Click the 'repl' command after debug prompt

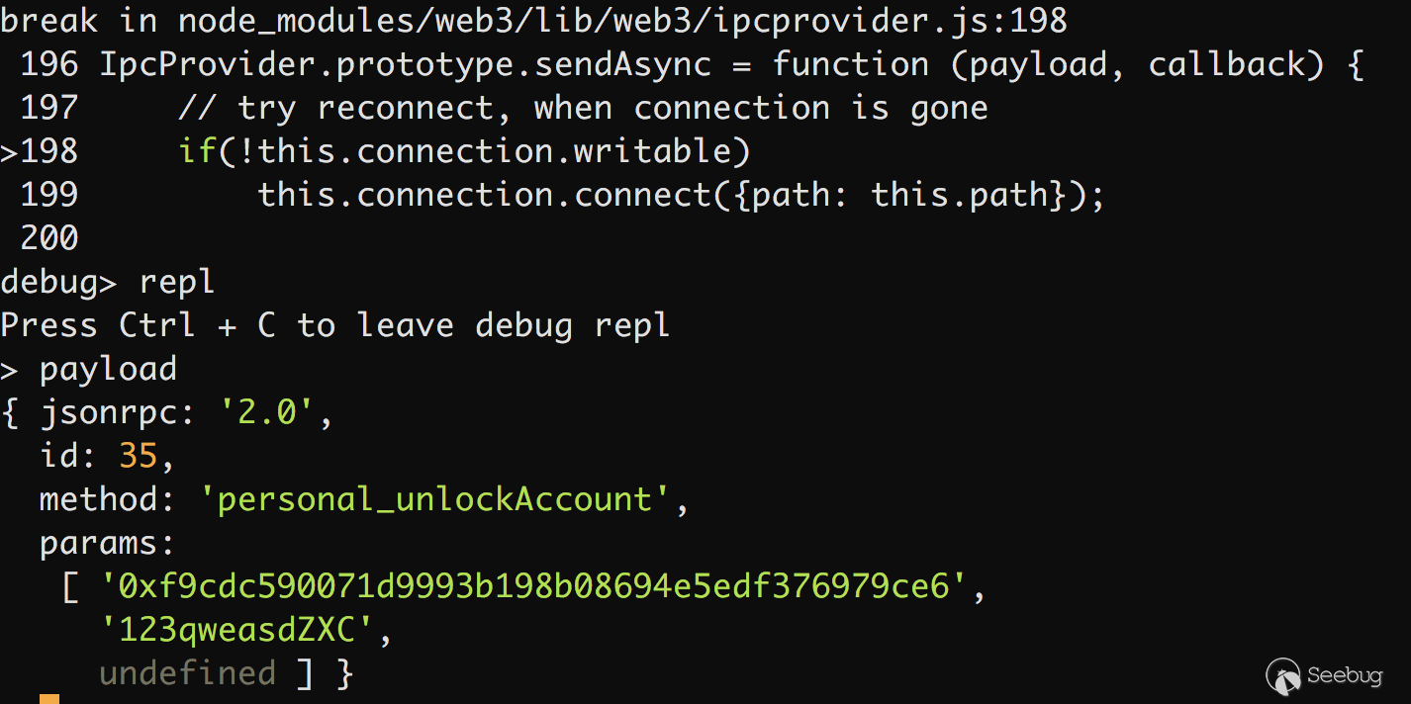(177, 282)
